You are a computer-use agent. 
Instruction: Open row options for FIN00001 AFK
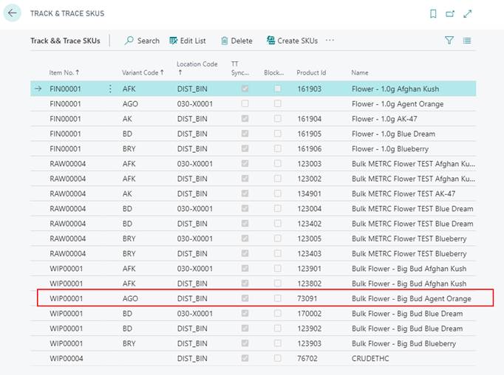click(x=111, y=89)
